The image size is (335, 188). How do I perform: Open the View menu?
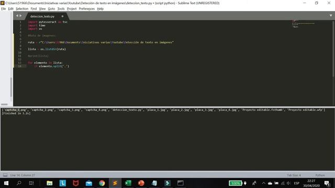click(x=42, y=9)
